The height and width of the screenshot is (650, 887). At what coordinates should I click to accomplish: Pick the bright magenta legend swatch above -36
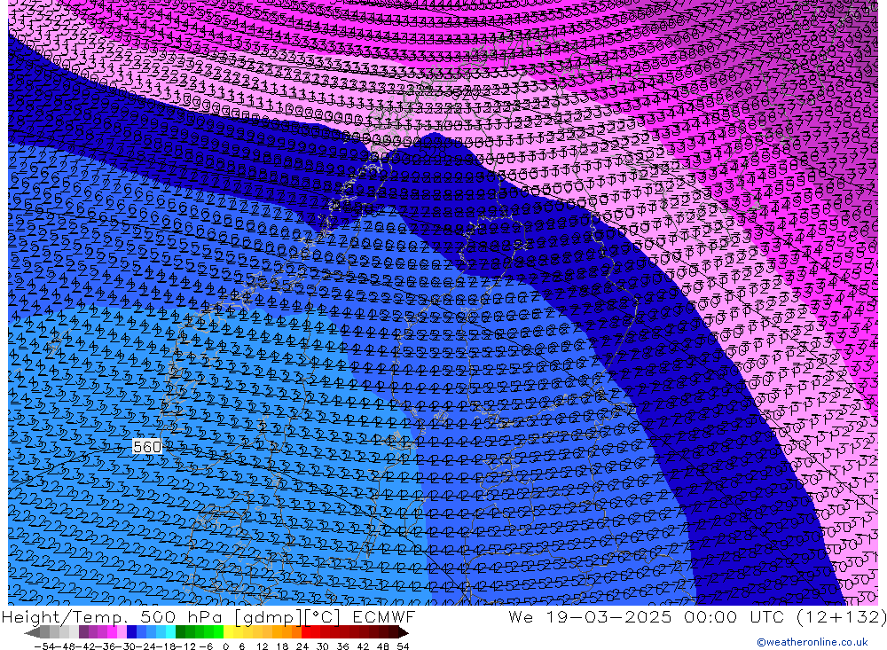pos(112,633)
